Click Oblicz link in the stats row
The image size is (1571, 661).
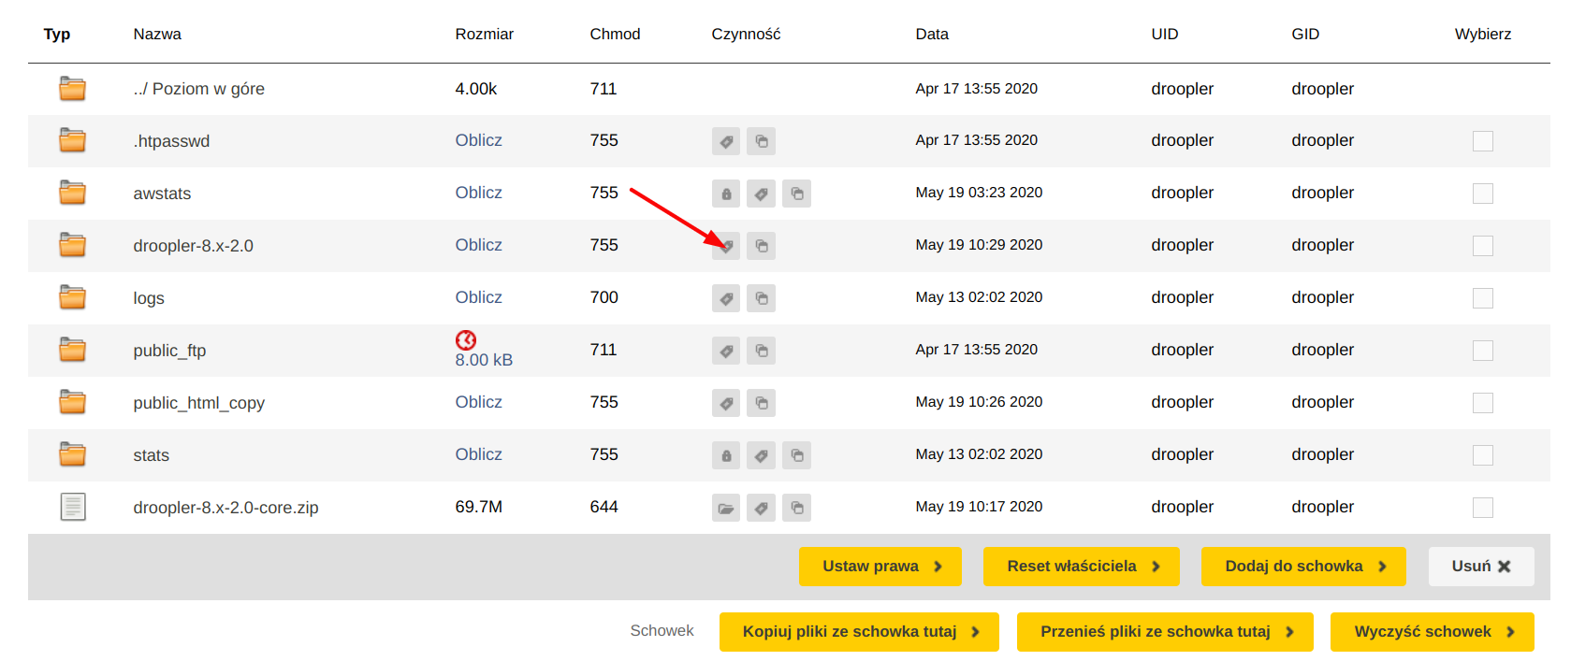click(479, 454)
